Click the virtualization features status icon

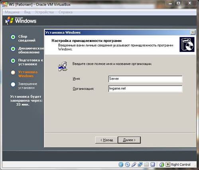153,164
